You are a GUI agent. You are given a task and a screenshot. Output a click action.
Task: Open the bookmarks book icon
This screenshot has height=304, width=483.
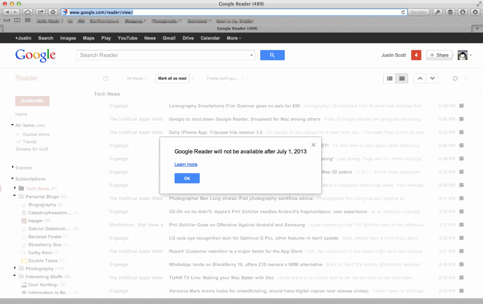coord(17,20)
